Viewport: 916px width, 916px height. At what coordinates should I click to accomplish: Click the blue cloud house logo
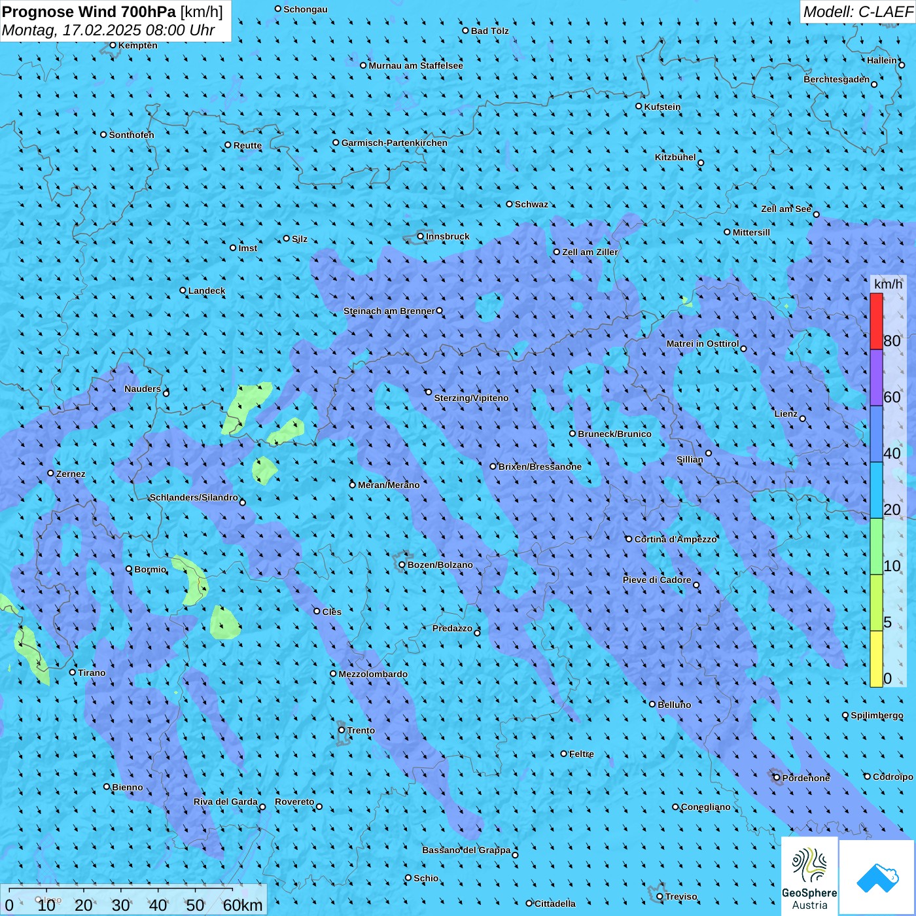pos(877,877)
